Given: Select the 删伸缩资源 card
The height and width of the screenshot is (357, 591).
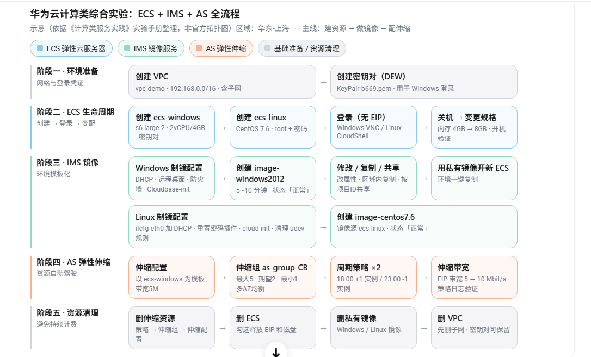Looking at the screenshot, I should pos(171,328).
